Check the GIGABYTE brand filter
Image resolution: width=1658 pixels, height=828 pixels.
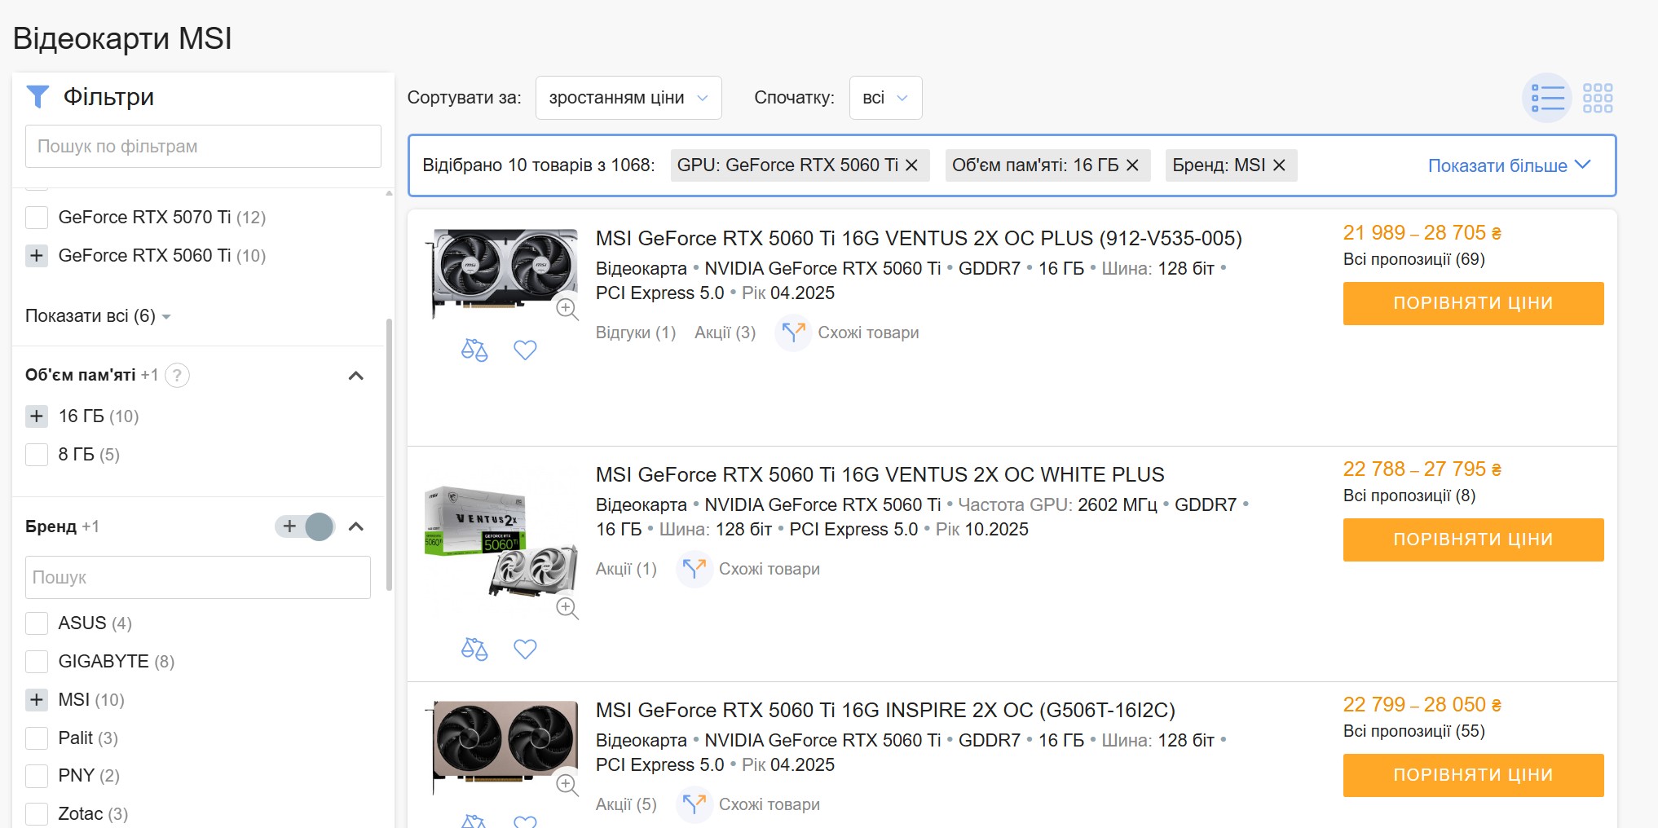pyautogui.click(x=37, y=662)
